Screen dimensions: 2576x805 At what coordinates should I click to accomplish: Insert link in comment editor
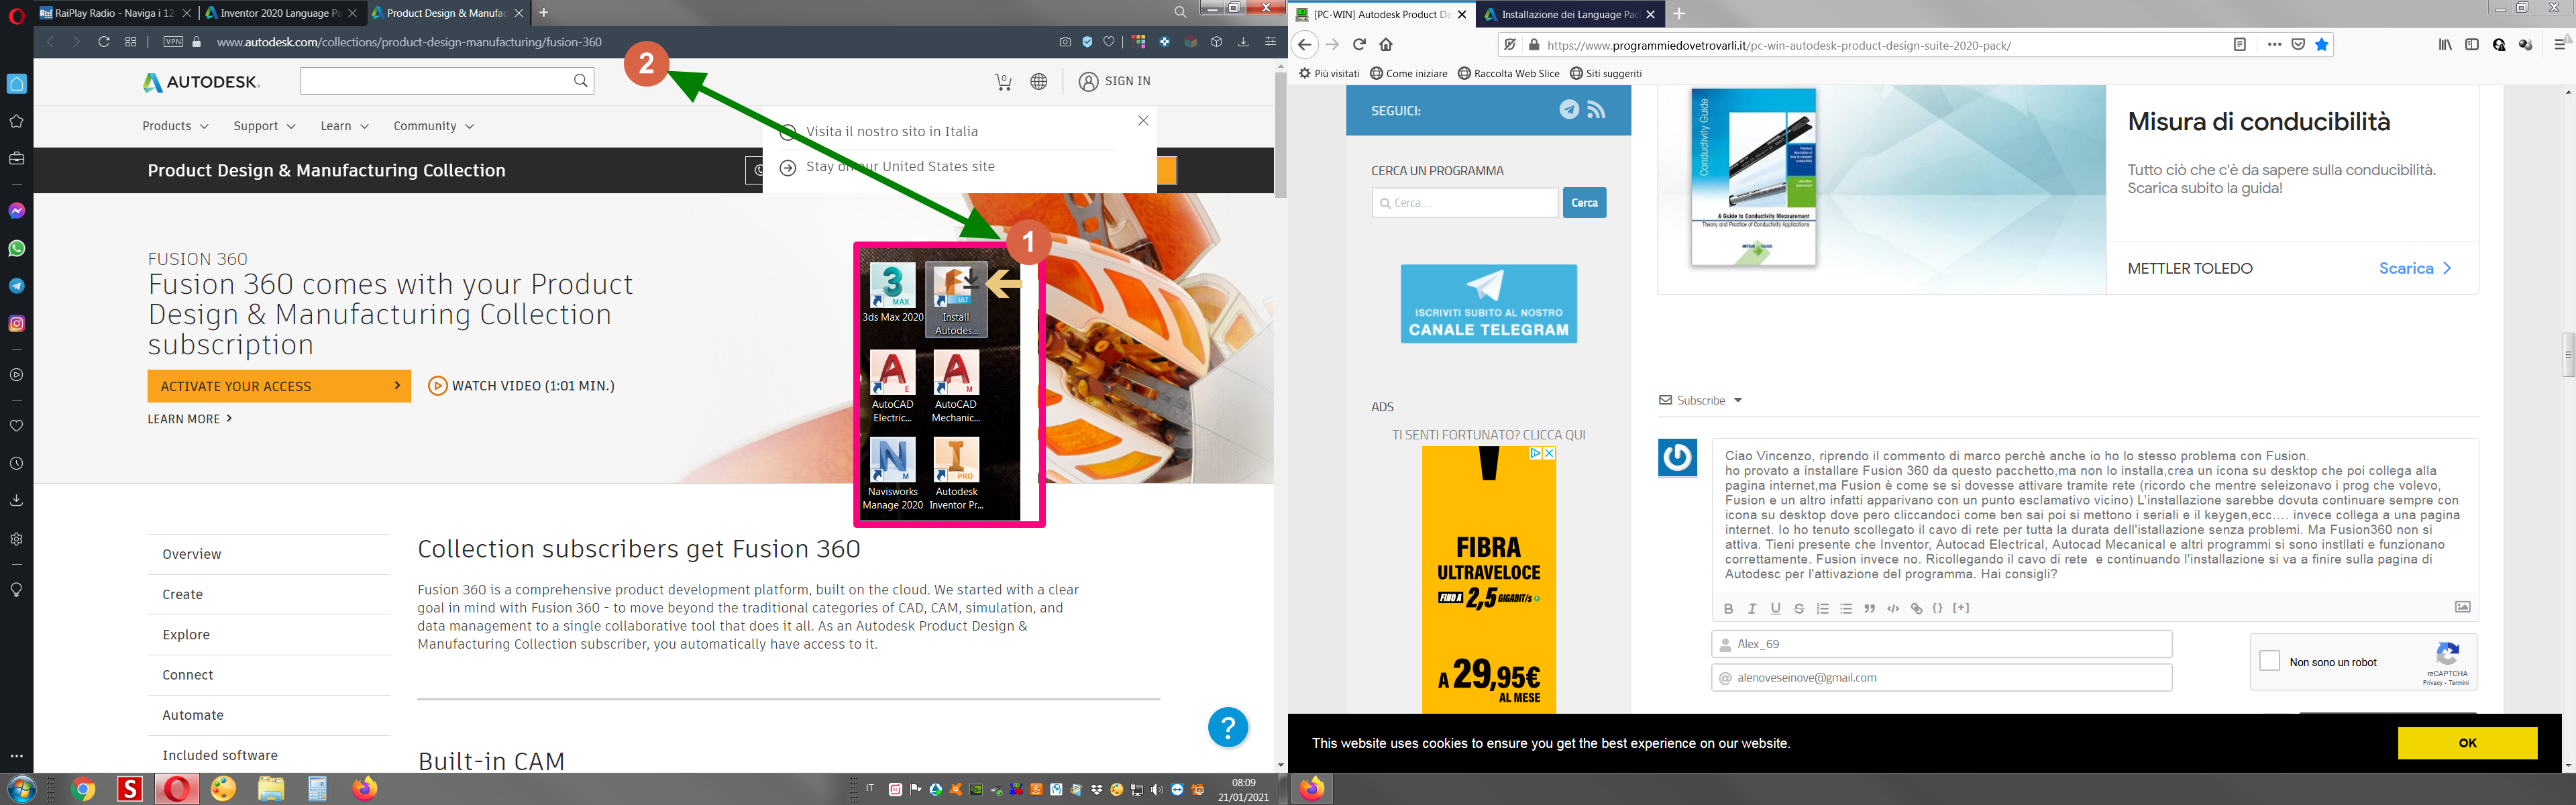click(x=1916, y=609)
